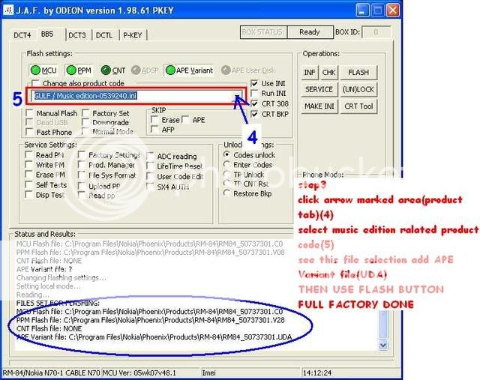This screenshot has width=480, height=380.
Task: Enable Change also product code checkbox
Action: click(35, 83)
